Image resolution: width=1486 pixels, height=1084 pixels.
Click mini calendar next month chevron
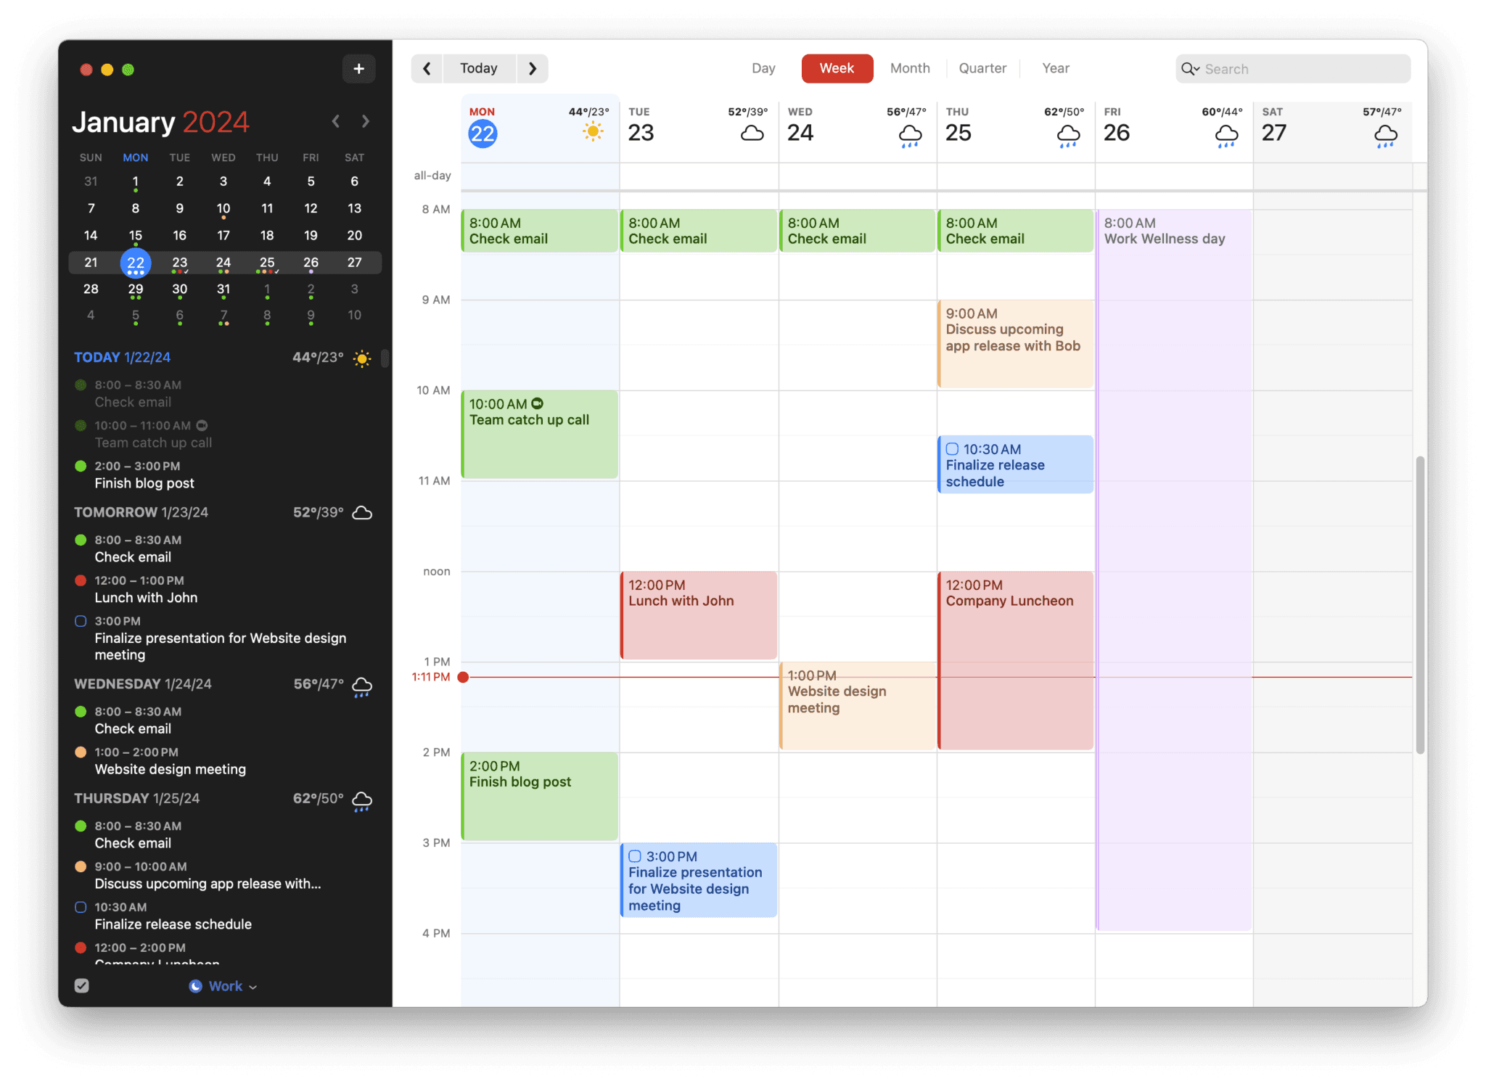click(x=366, y=121)
